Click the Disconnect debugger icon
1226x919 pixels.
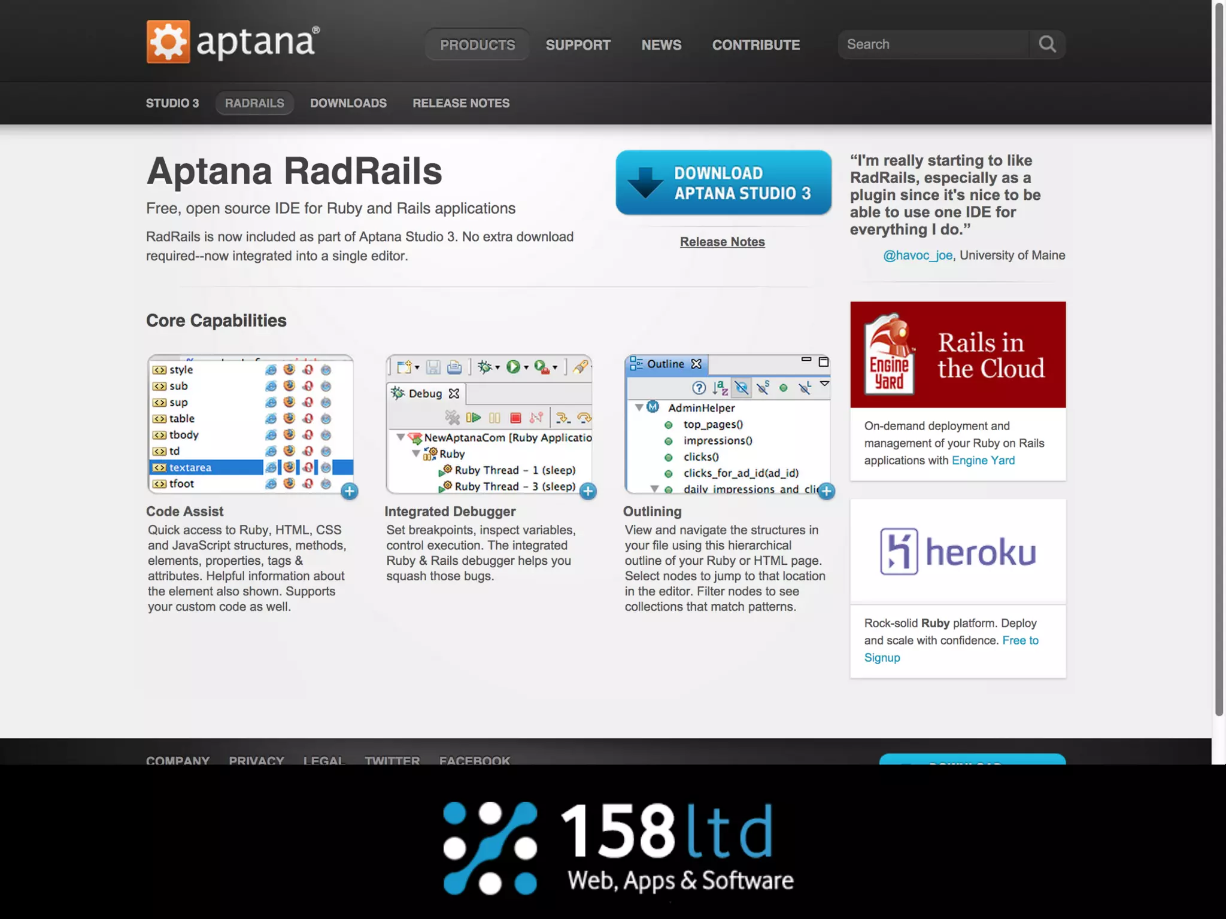click(x=536, y=417)
